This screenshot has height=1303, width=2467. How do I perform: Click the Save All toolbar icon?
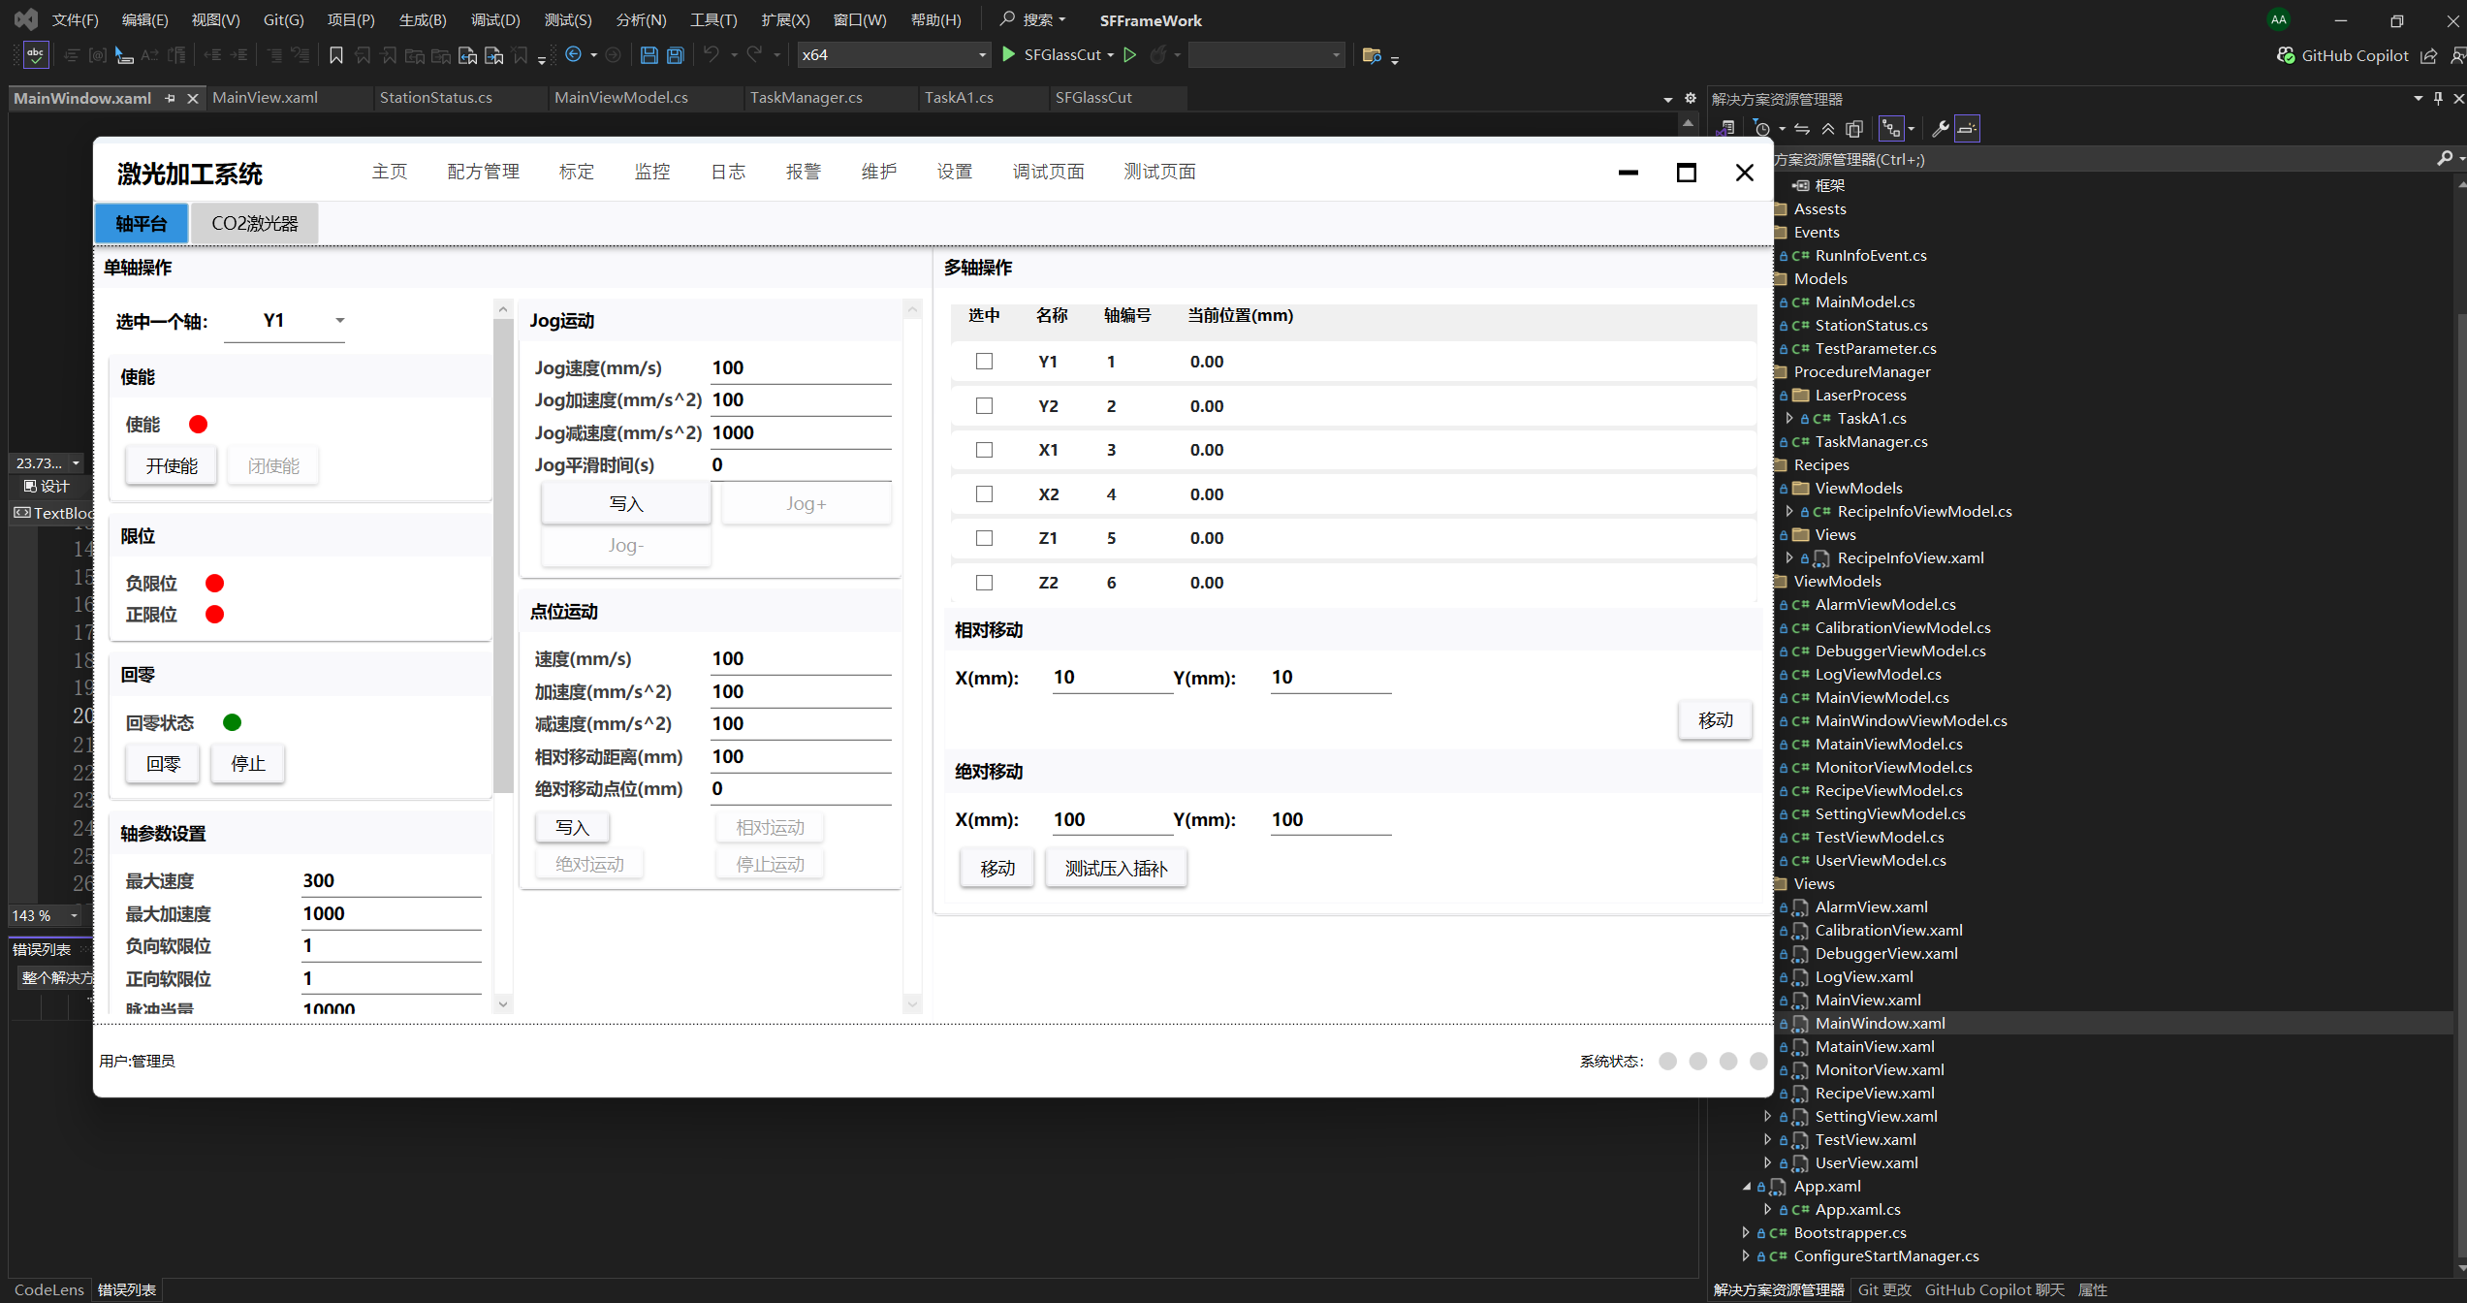click(675, 55)
